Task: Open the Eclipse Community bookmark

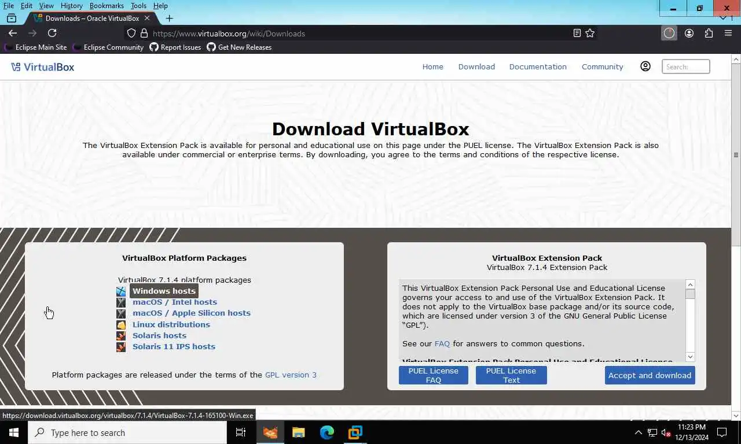Action: (108, 47)
